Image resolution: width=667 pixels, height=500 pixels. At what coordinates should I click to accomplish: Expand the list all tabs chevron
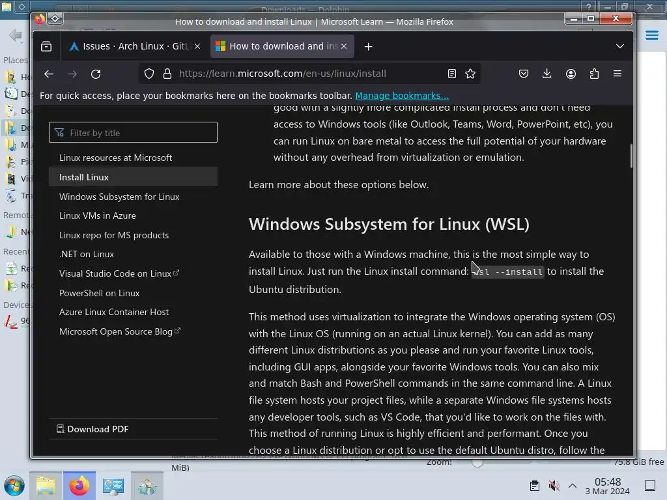(x=620, y=46)
